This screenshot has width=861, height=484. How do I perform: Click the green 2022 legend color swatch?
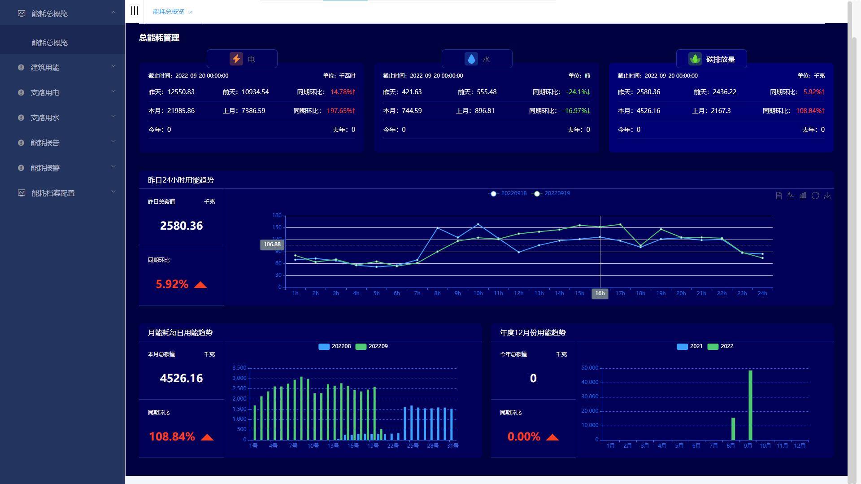point(713,346)
